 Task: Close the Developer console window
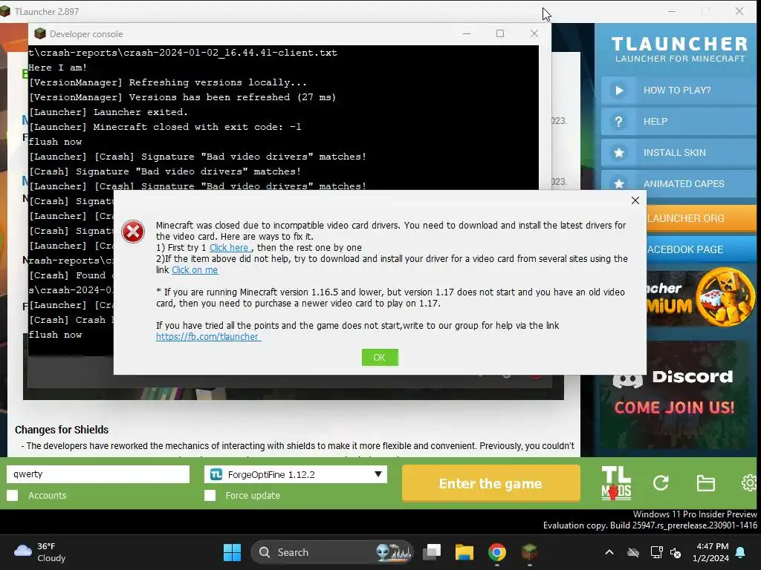[534, 33]
